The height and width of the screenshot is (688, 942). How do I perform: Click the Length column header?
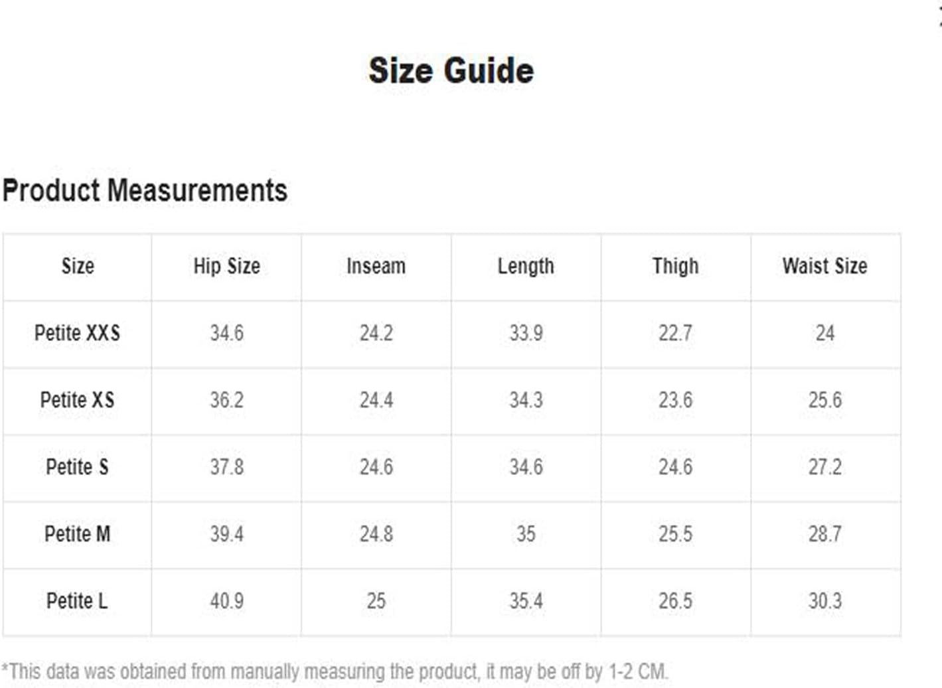(x=526, y=267)
